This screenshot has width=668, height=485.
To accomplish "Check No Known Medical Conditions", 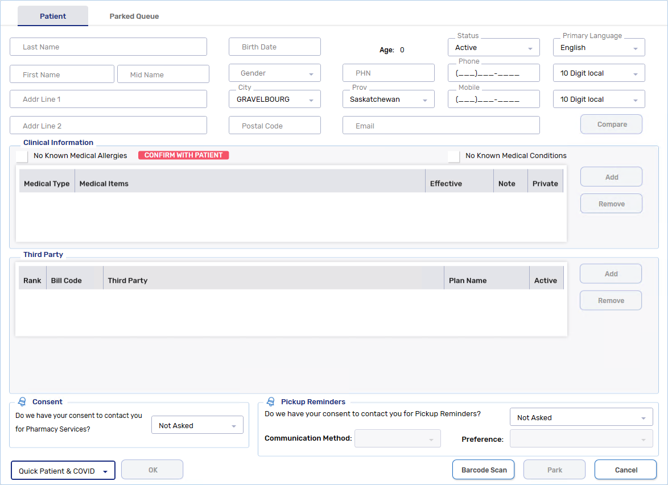I will point(453,155).
